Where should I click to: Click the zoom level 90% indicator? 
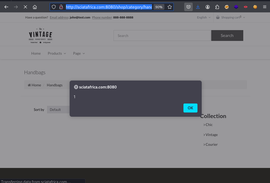tap(159, 7)
